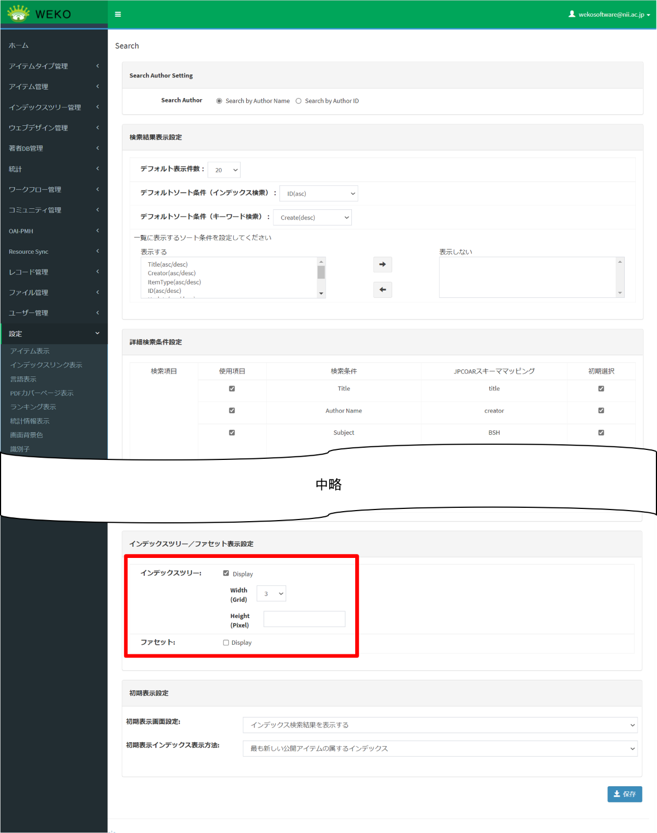Open the デフォルト表示件数 dropdown

pos(224,170)
